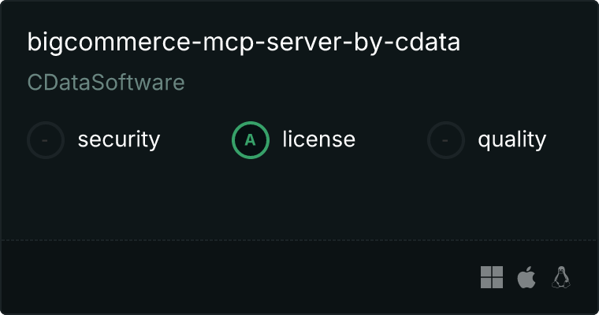599x315 pixels.
Task: Click the dash inside the quality circle
Action: [446, 140]
